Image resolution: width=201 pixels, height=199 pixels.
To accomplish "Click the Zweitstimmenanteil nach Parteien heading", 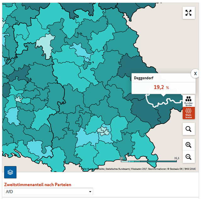I will 38,185.
